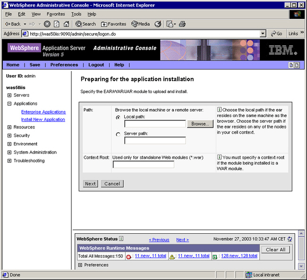Viewport: 307px width, 280px height.
Task: Expand the Links toolbar chevron
Action: click(x=302, y=32)
